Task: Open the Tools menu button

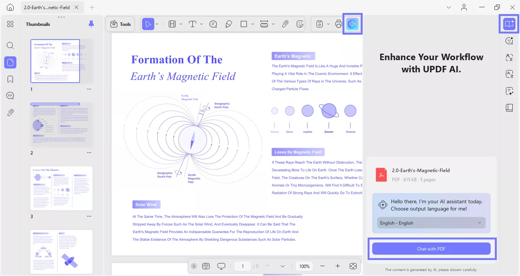Action: tap(120, 24)
